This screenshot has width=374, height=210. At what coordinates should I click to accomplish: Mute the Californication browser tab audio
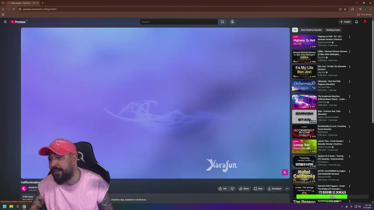(34, 3)
